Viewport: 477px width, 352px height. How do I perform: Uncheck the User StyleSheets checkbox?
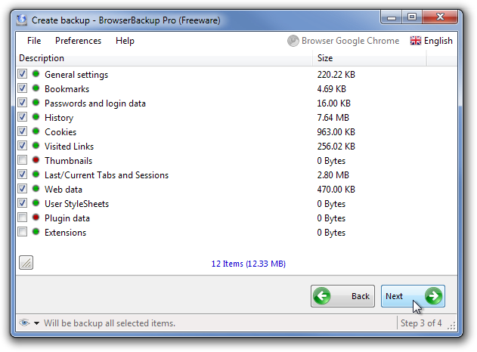(22, 202)
